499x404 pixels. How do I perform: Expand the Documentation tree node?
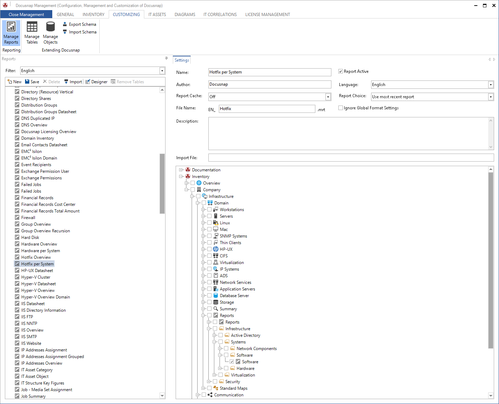click(181, 170)
